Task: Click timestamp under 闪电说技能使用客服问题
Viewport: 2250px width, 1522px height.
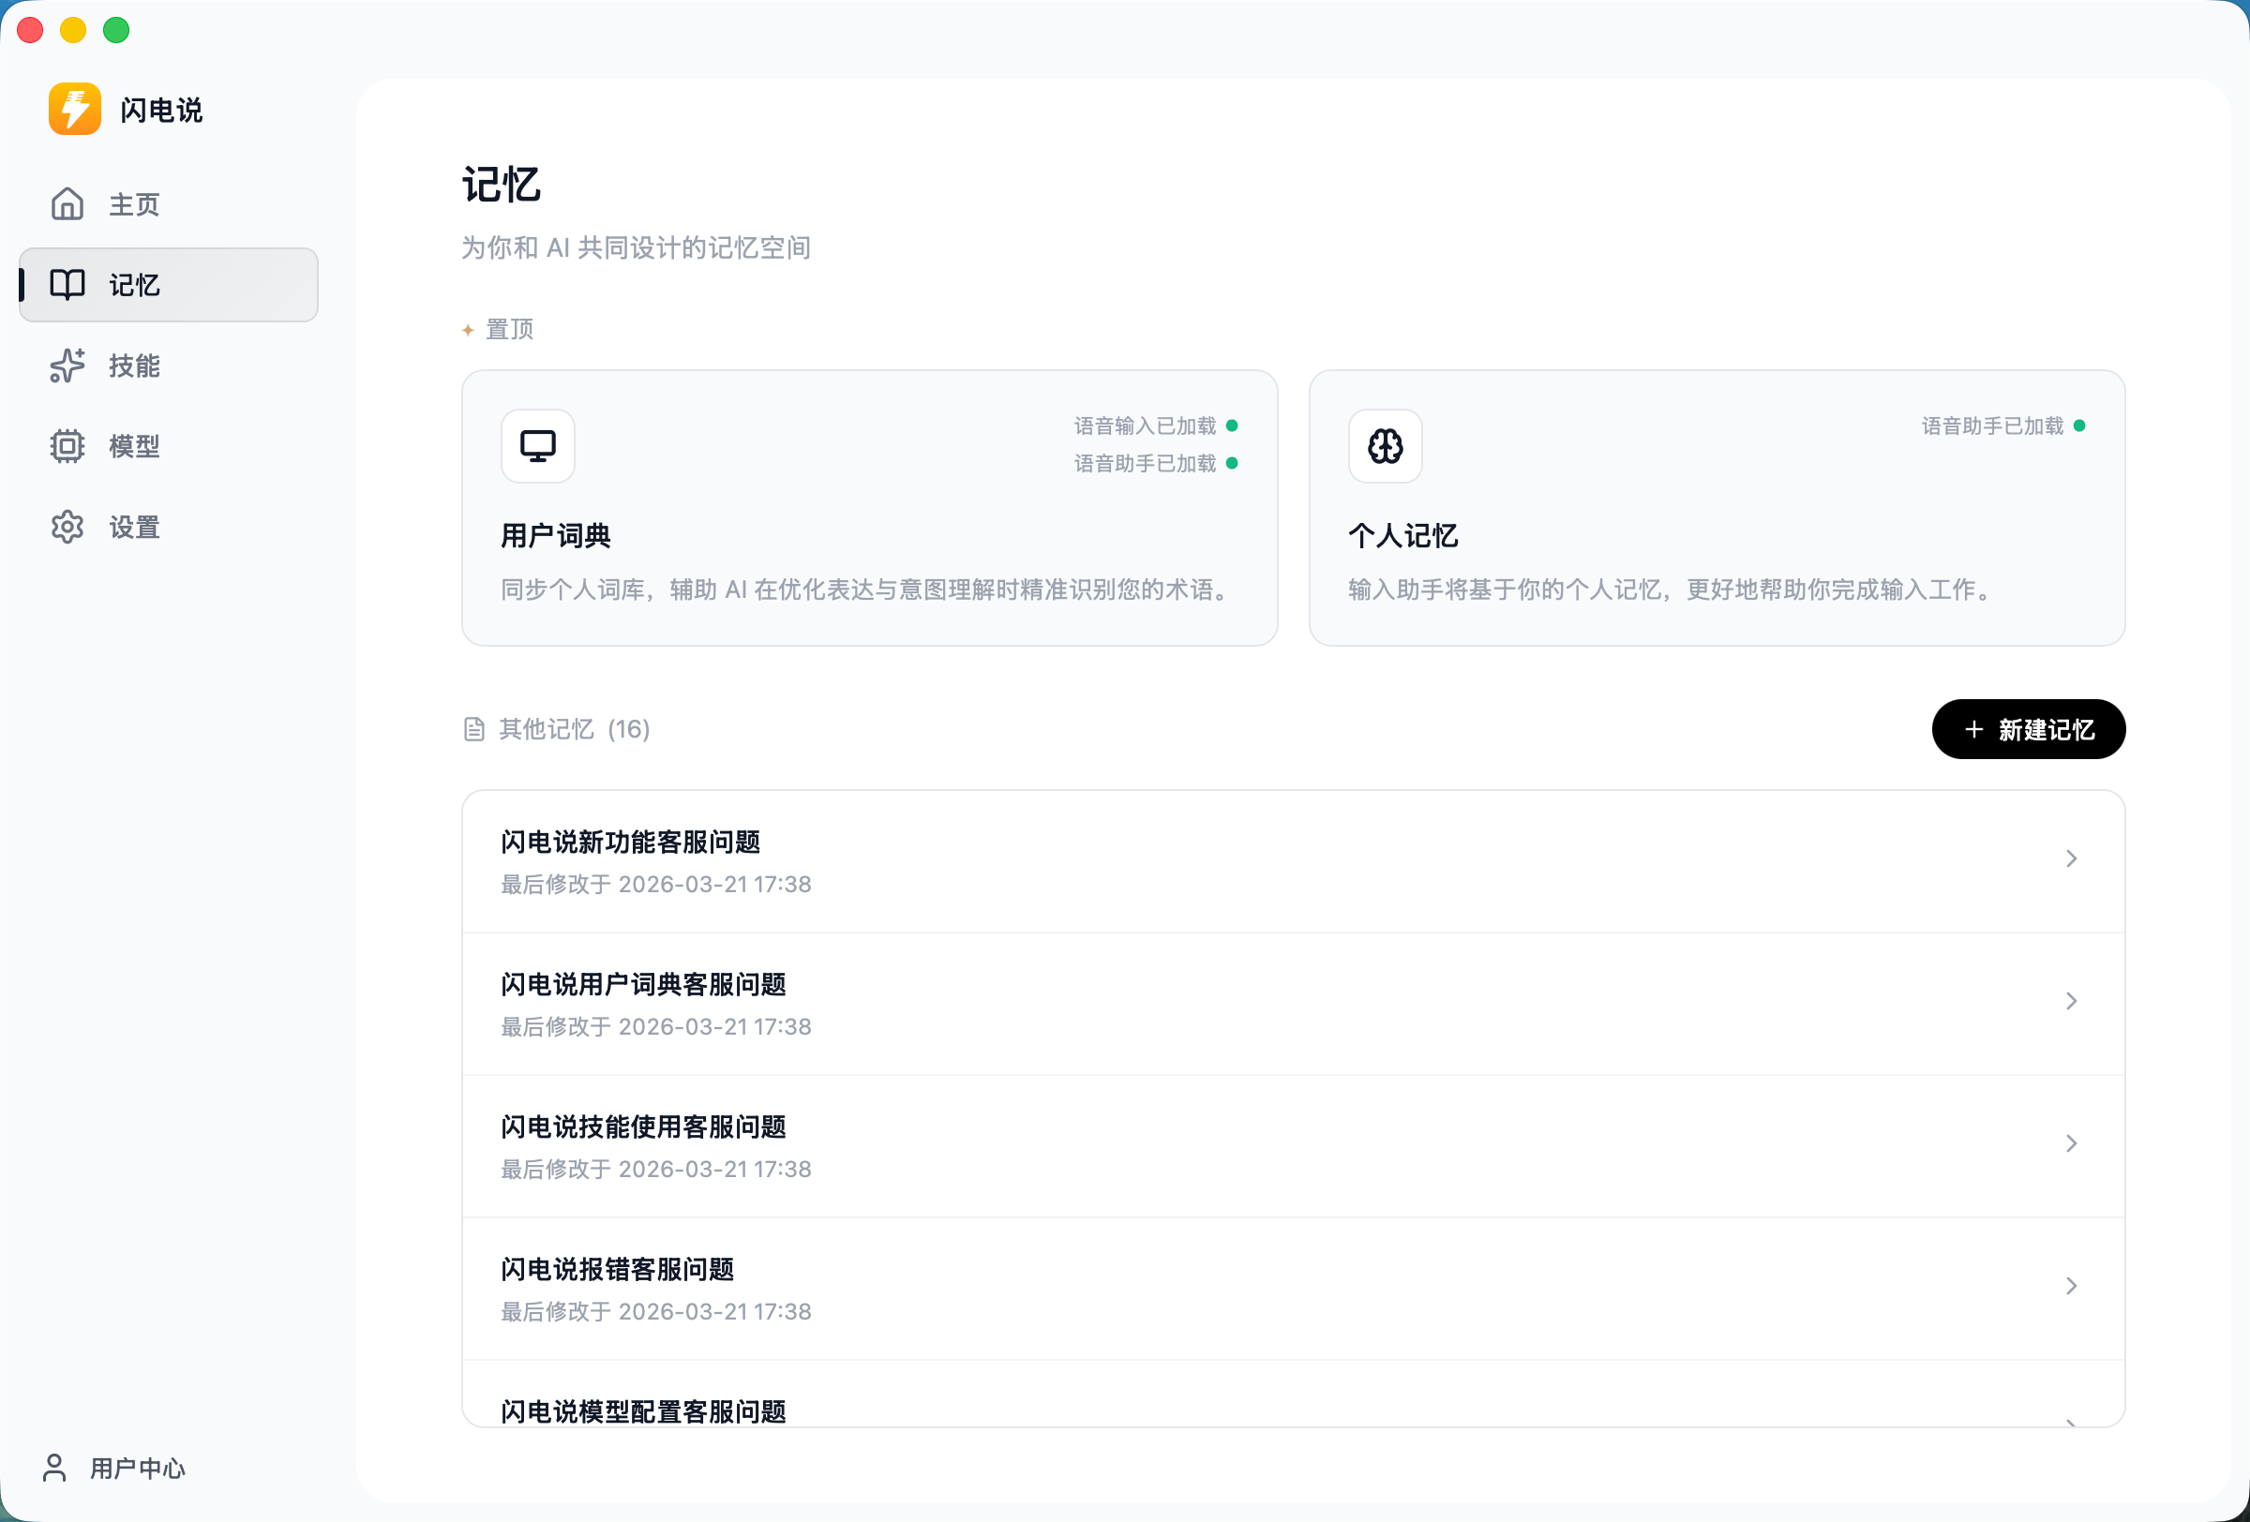Action: [x=656, y=1169]
